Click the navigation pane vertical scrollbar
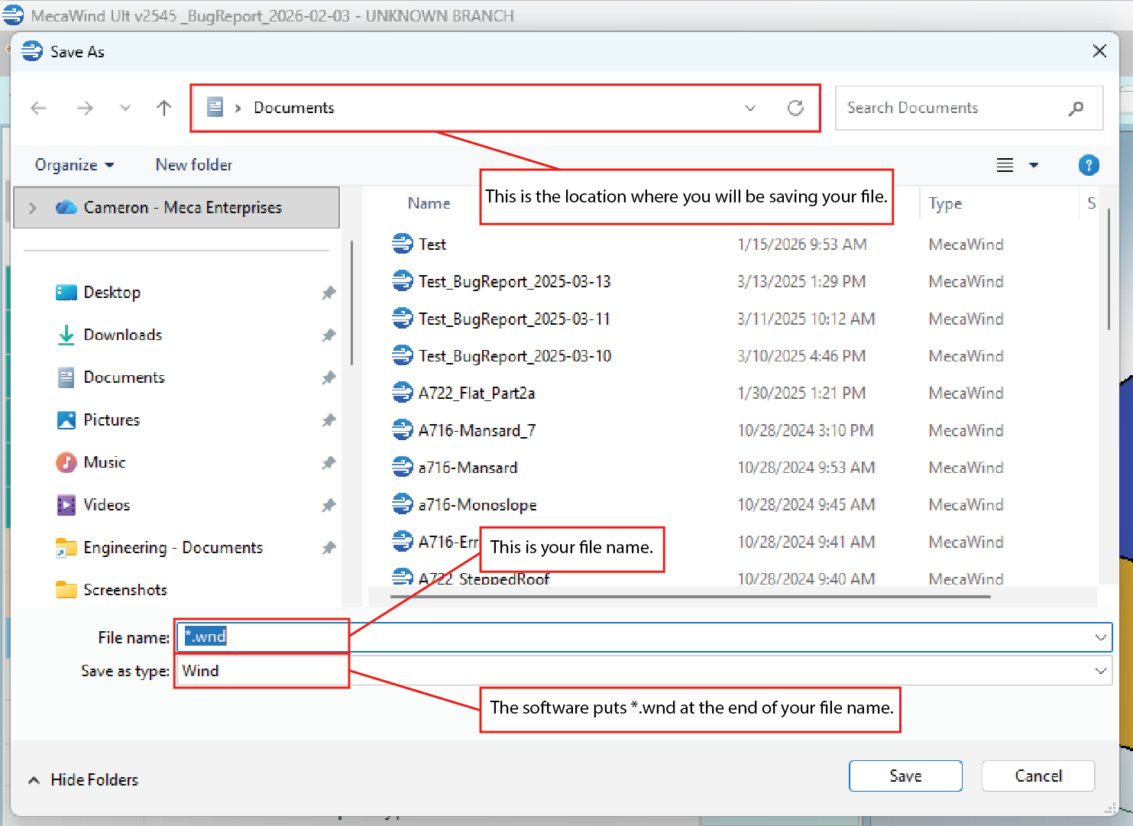The width and height of the screenshot is (1133, 826). 351,303
